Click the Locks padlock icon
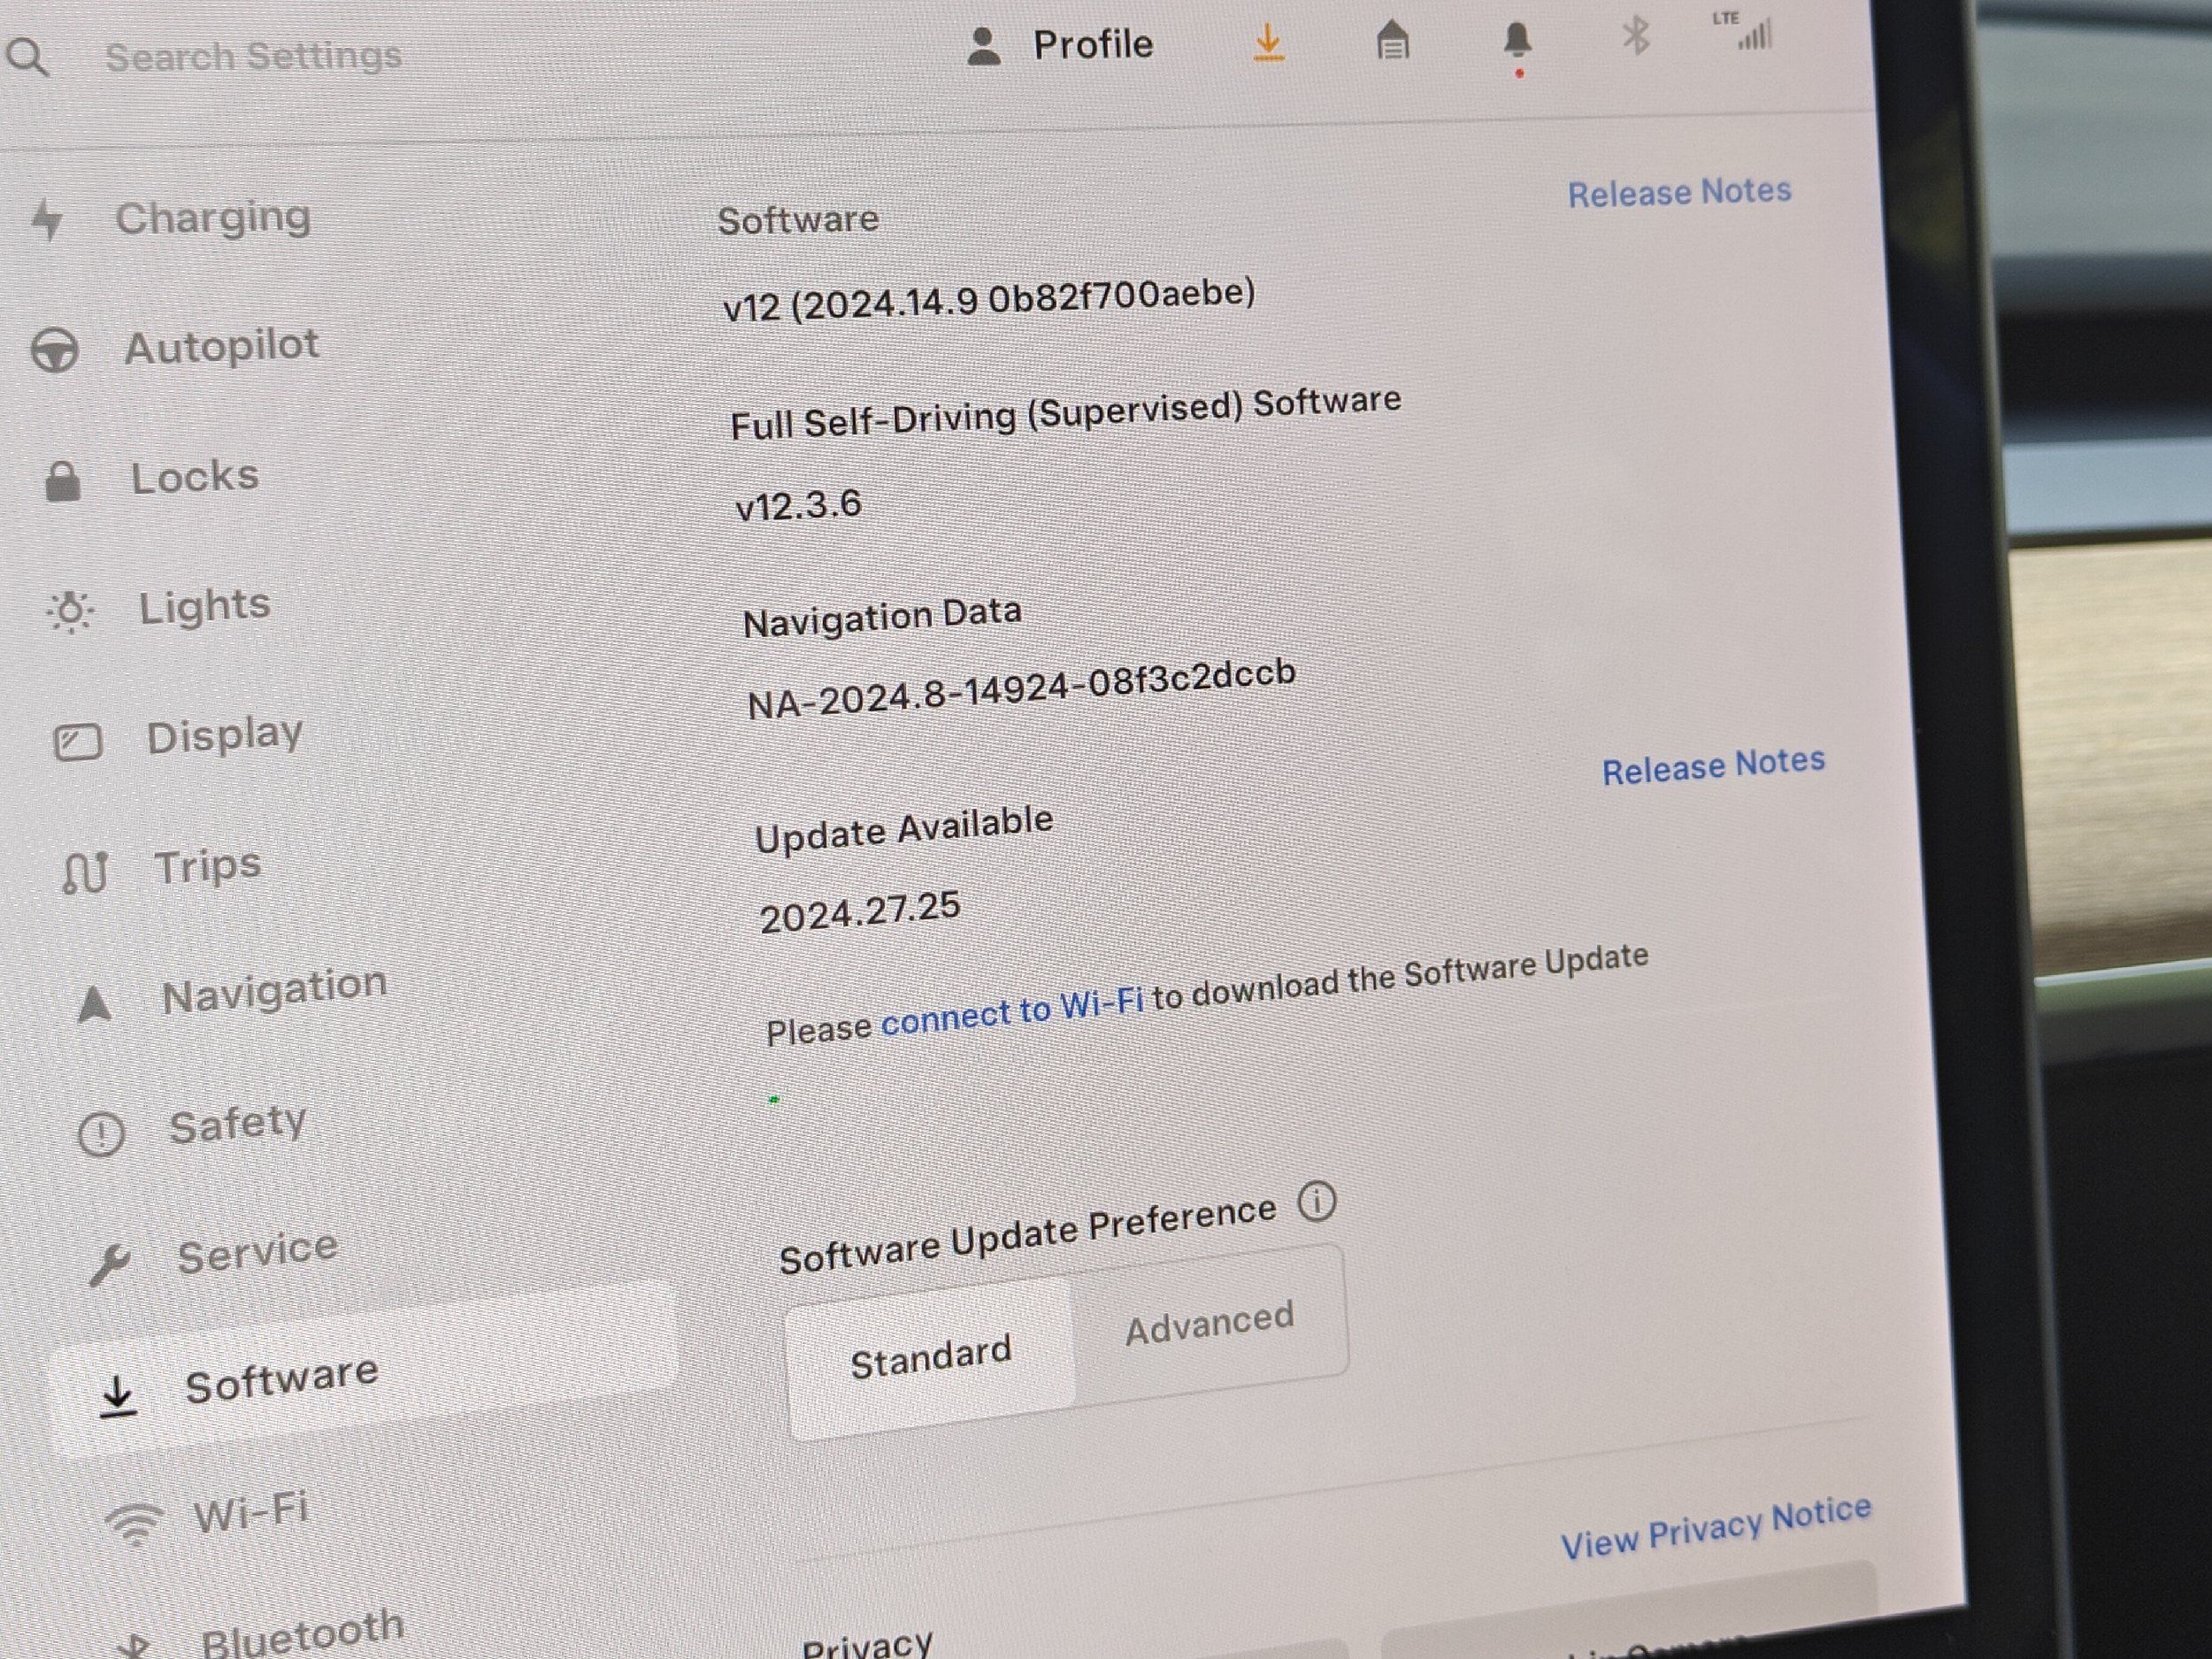Image resolution: width=2212 pixels, height=1659 pixels. (x=63, y=481)
